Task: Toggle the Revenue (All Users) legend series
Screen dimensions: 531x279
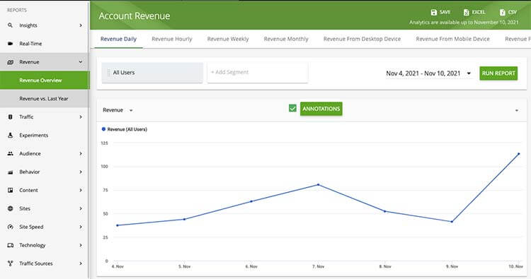Action: pyautogui.click(x=125, y=129)
